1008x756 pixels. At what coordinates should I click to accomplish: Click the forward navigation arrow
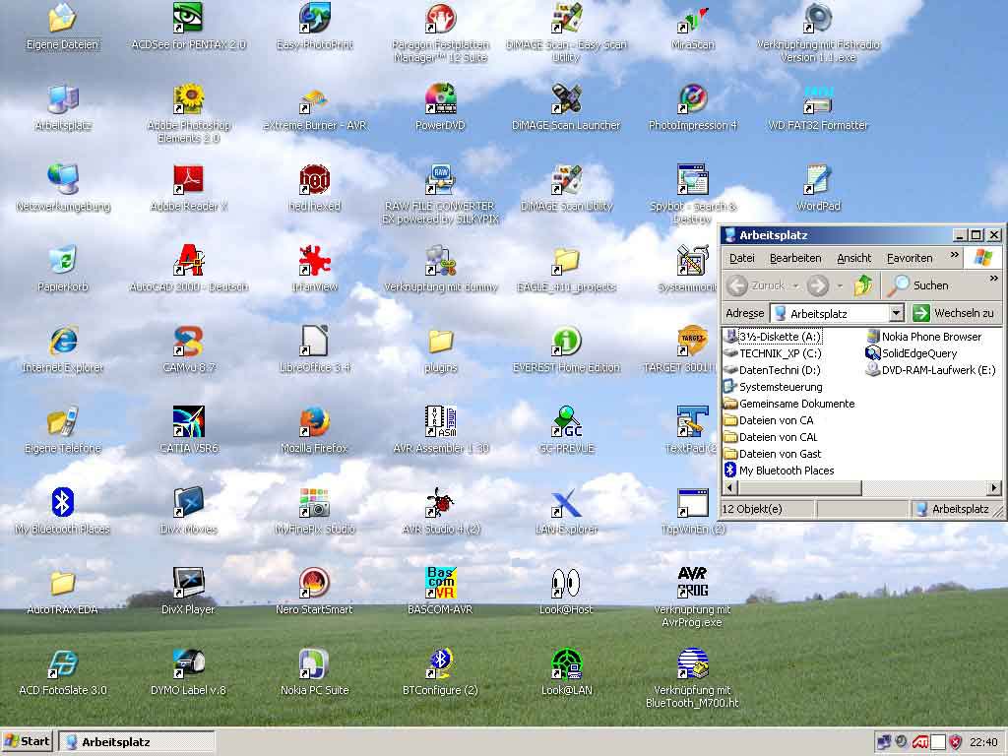pyautogui.click(x=818, y=285)
